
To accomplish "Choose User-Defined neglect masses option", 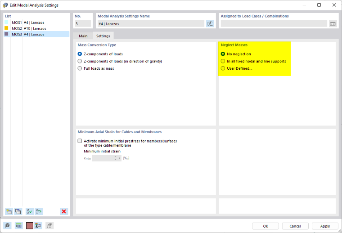I will pos(223,68).
